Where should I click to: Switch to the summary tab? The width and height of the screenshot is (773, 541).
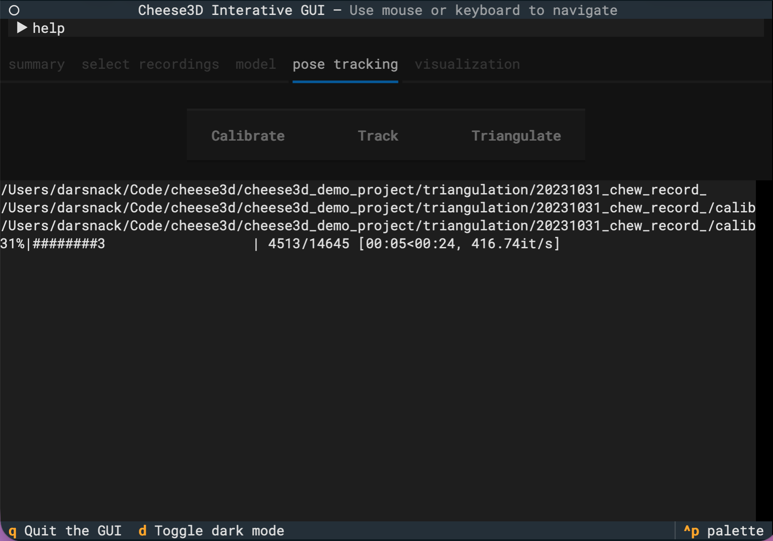[x=37, y=65]
